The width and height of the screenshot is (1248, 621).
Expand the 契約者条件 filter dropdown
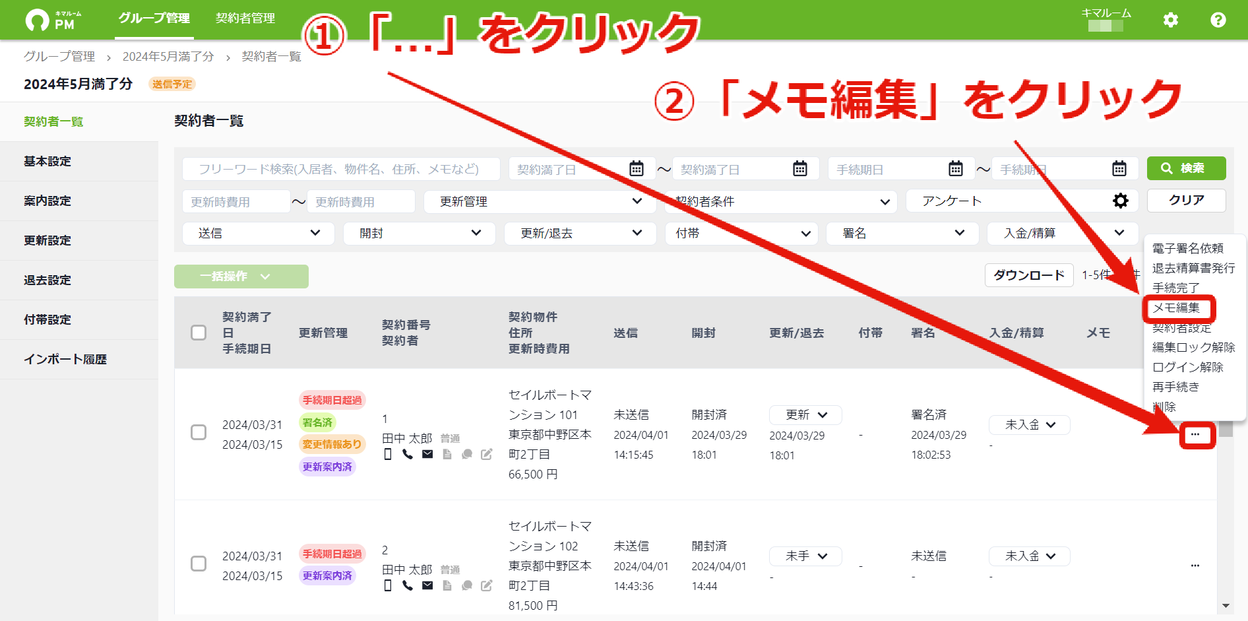780,201
